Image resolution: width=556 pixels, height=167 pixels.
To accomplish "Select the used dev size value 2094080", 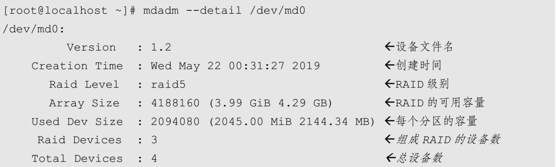I will tap(175, 122).
